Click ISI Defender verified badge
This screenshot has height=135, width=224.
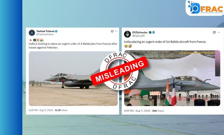pyautogui.click(x=153, y=32)
